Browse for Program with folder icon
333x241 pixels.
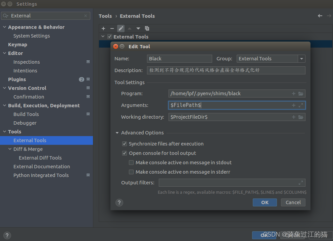[301, 94]
